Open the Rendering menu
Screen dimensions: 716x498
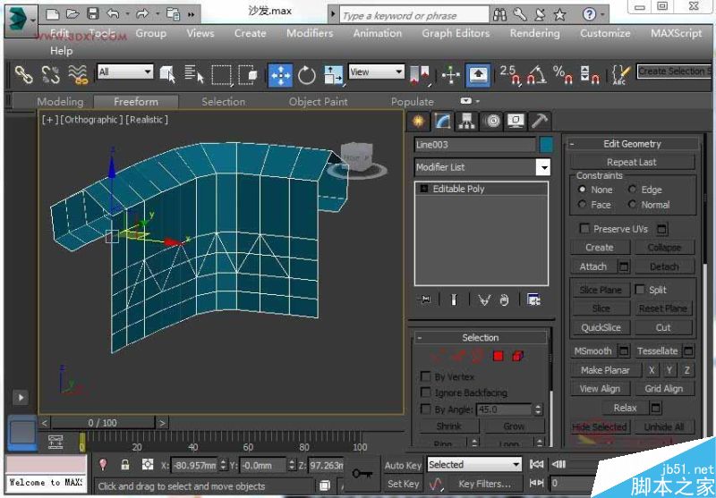coord(534,33)
